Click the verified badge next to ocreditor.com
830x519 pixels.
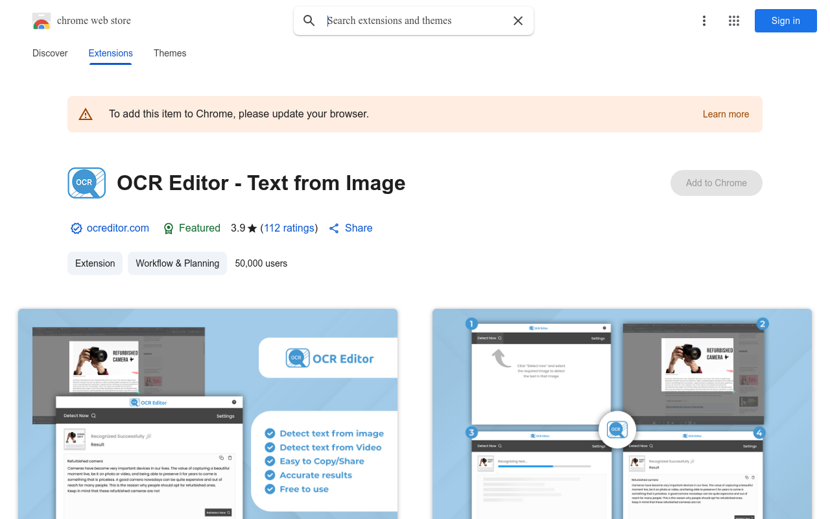point(77,228)
